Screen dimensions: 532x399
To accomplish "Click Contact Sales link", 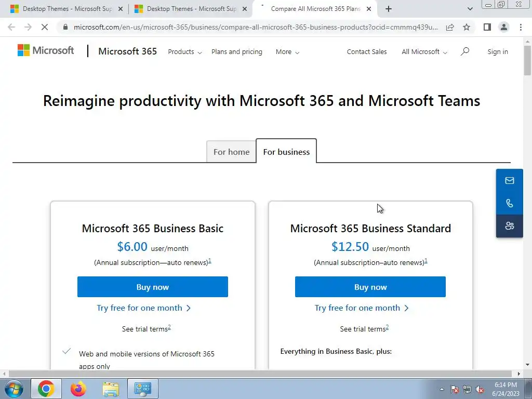I will 367,52.
